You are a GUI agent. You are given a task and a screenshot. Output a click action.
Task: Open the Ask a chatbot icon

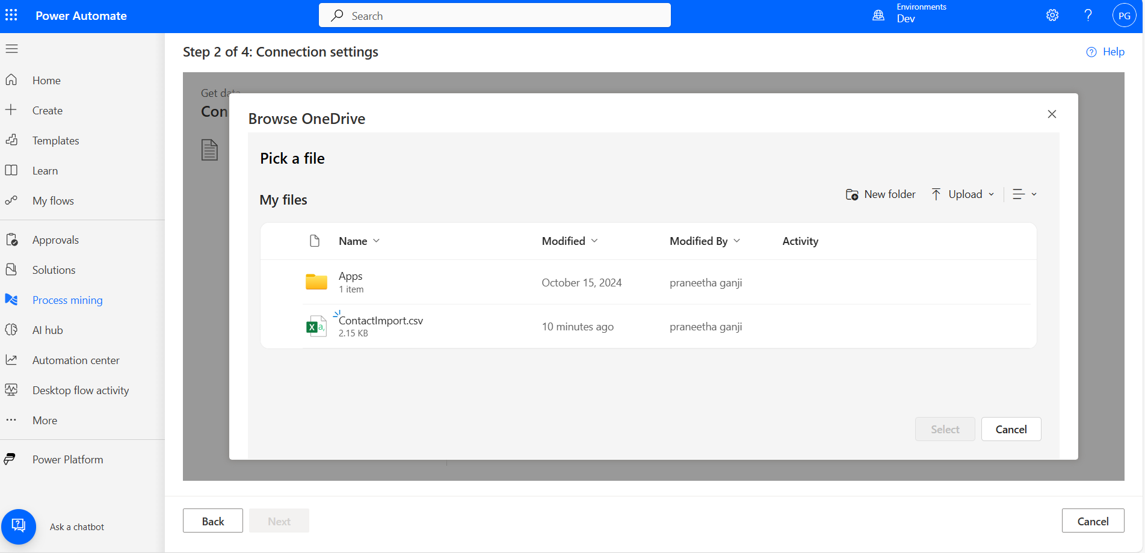[x=19, y=526]
